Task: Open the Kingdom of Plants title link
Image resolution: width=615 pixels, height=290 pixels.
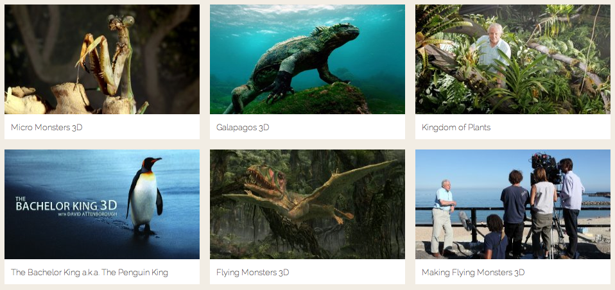Action: 456,128
